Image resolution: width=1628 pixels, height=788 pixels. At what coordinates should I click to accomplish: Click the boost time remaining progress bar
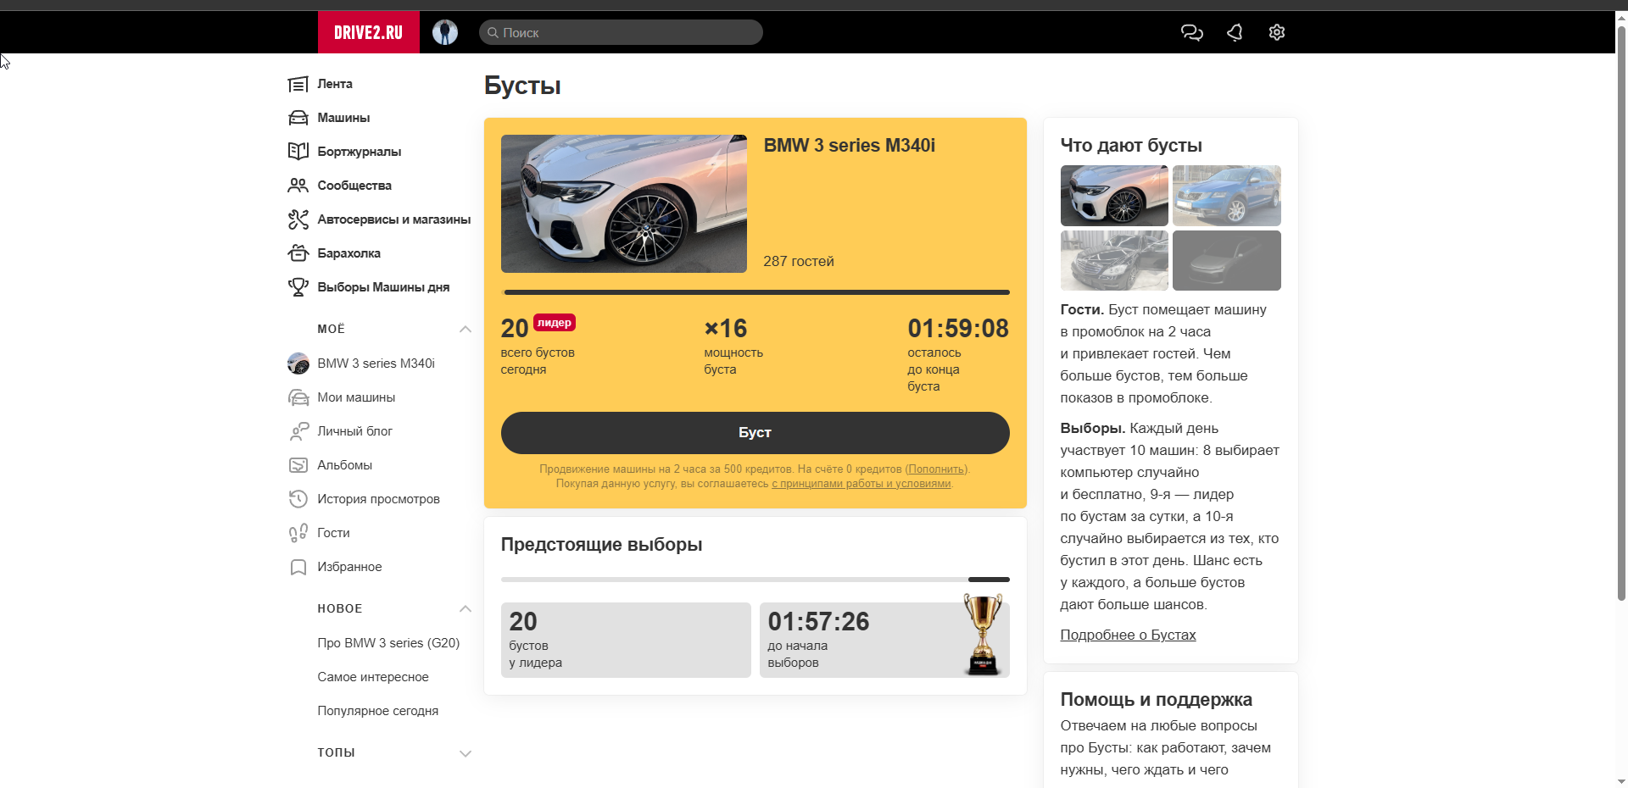tap(756, 292)
